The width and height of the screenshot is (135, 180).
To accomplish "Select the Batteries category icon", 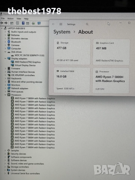I will coord(9,35).
